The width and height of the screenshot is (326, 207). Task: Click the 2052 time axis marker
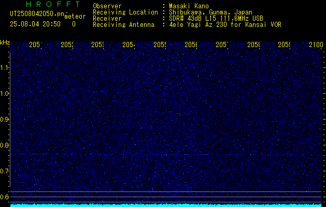[x=67, y=45]
